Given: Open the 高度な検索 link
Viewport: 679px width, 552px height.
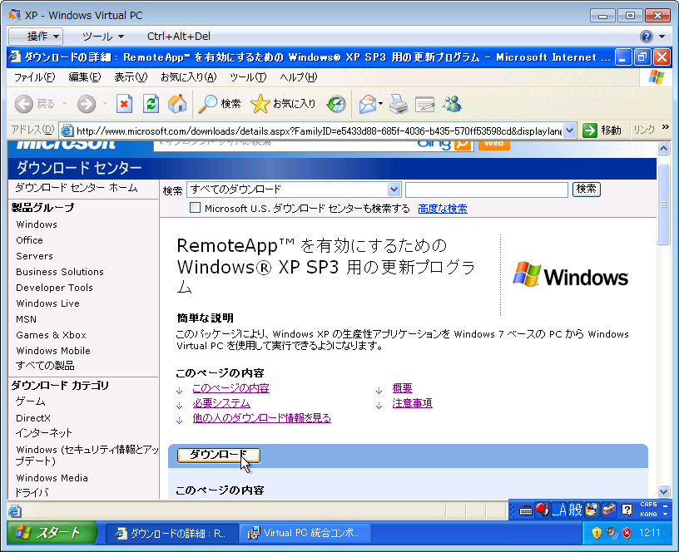Looking at the screenshot, I should [443, 209].
